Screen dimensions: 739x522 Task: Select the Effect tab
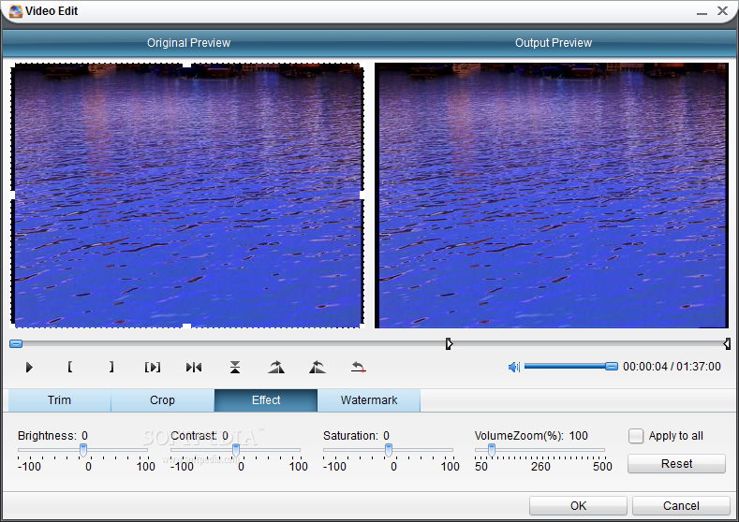[x=266, y=400]
